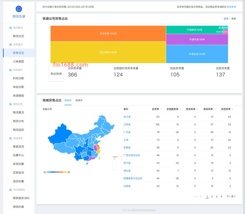Viewport: 245px width, 214px height.
Task: Click the 全链路时效异常单量 value 124
Action: coord(118,75)
